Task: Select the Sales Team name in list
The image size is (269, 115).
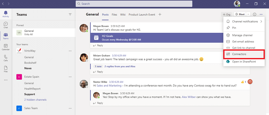Action: (x=31, y=108)
